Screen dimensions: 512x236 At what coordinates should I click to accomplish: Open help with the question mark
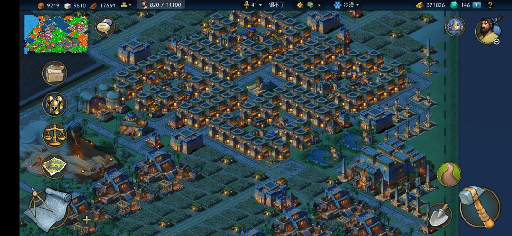(490, 5)
